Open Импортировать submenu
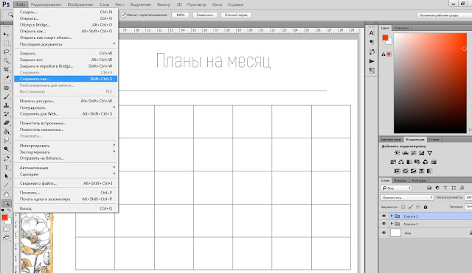 click(66, 146)
